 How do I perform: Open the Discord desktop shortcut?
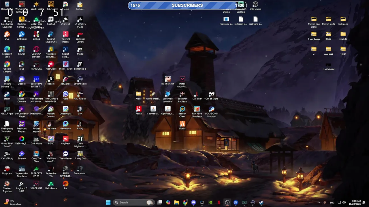(22, 80)
